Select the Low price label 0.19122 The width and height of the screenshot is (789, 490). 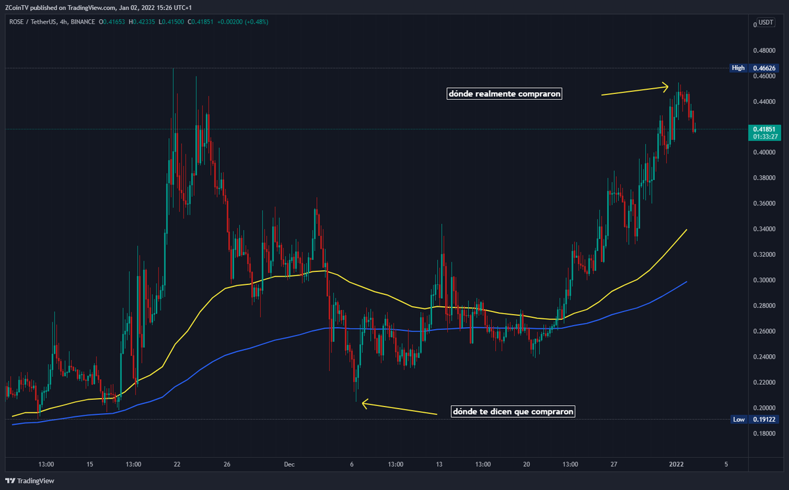click(x=763, y=419)
